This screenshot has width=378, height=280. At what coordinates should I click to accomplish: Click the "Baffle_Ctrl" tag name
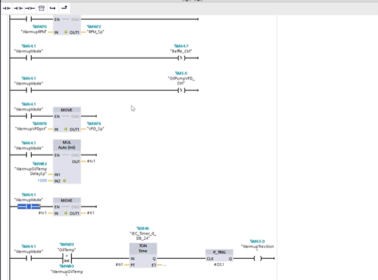[181, 51]
